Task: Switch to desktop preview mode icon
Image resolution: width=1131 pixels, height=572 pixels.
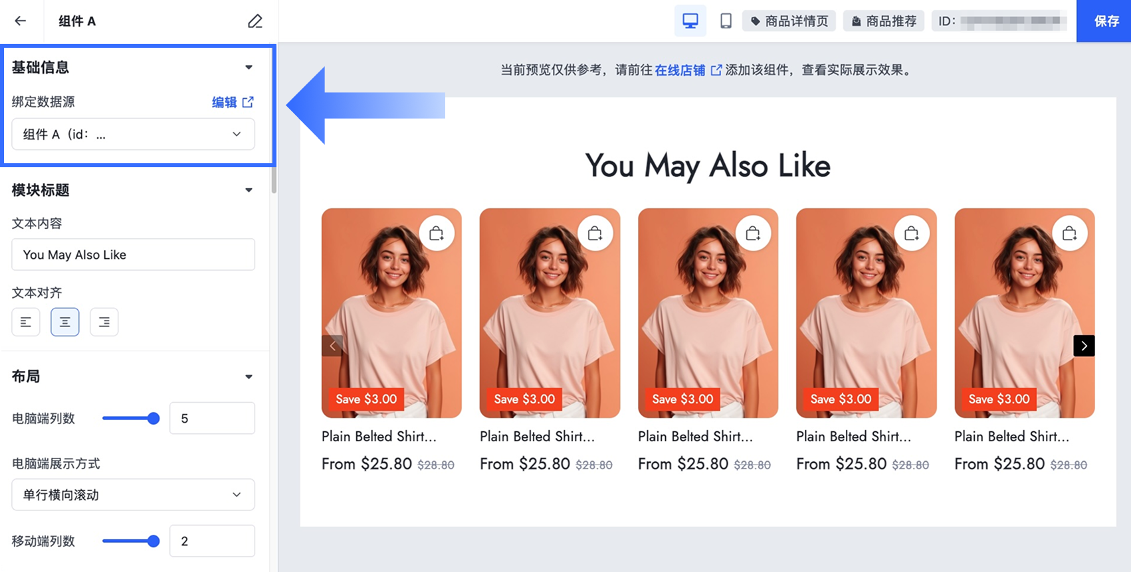Action: click(690, 21)
